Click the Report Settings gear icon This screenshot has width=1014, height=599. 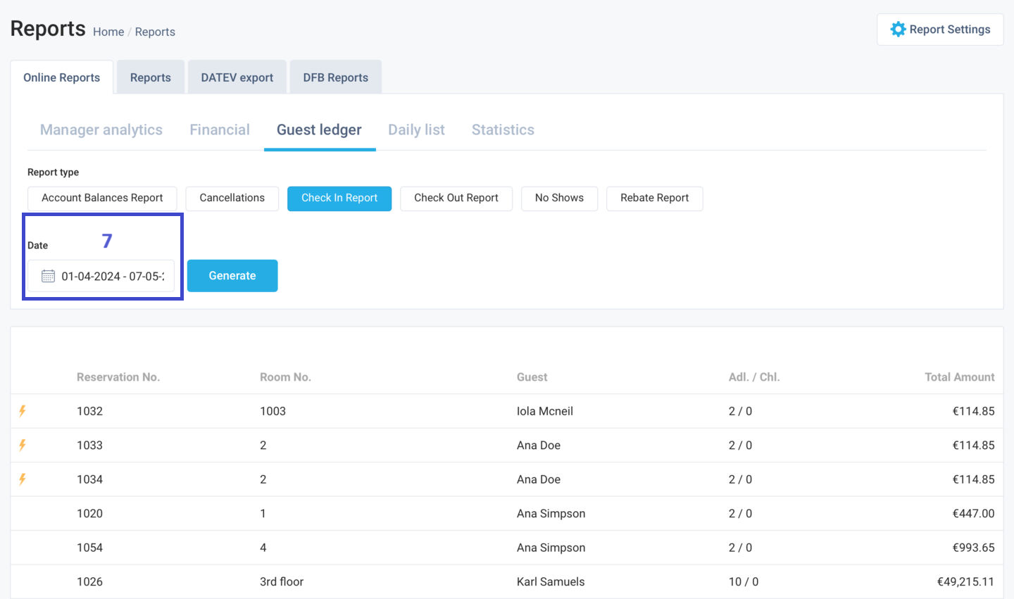click(x=899, y=29)
